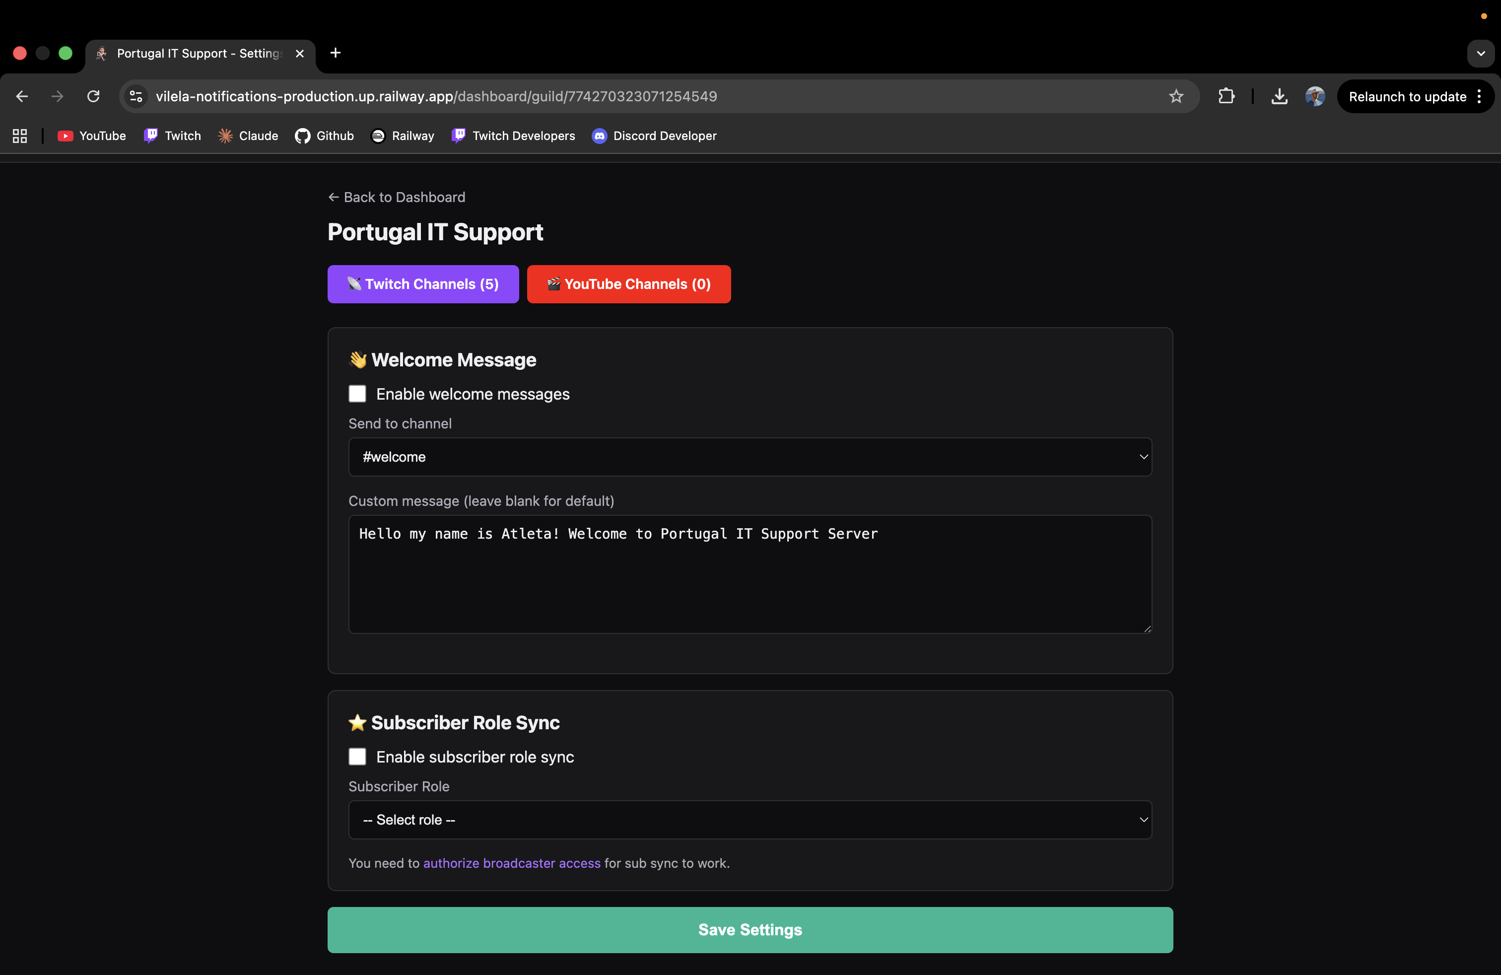1501x975 pixels.
Task: Open the Claude bookmark
Action: pos(247,136)
